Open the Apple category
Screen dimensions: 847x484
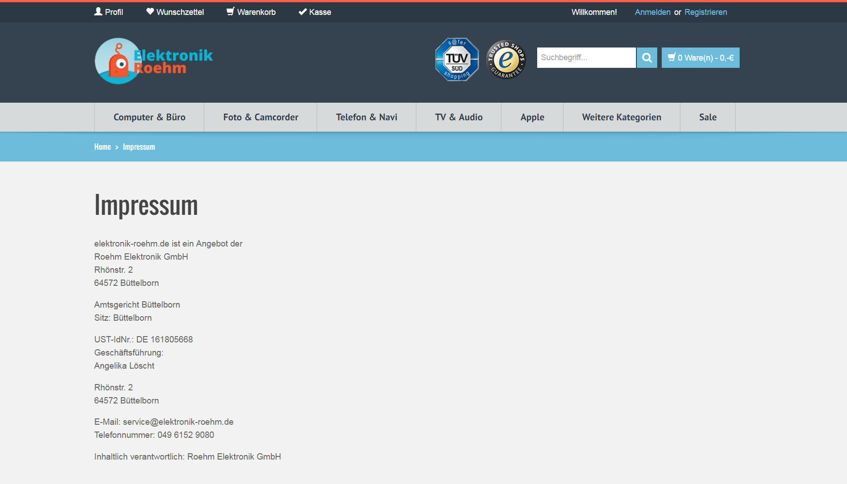[x=532, y=117]
